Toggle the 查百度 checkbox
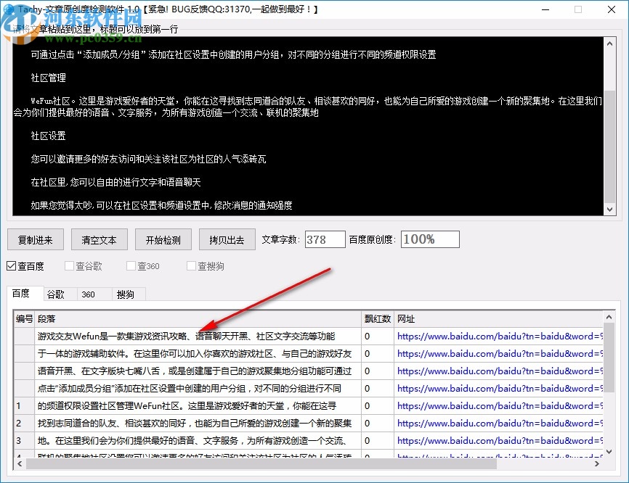Viewport: 629px width, 483px height. point(12,266)
